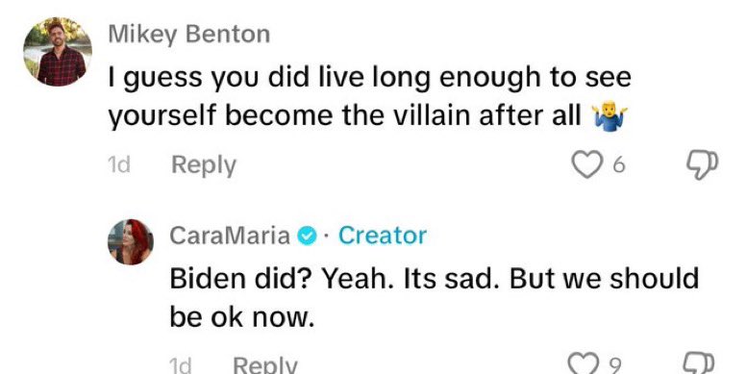746x374 pixels.
Task: Visit the Mikey Benton username link
Action: (x=189, y=35)
